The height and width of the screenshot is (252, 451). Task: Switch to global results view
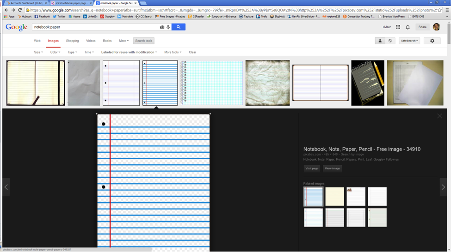[390, 41]
